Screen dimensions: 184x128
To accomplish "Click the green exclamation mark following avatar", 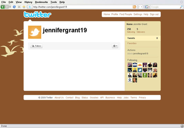I will point(145,75).
